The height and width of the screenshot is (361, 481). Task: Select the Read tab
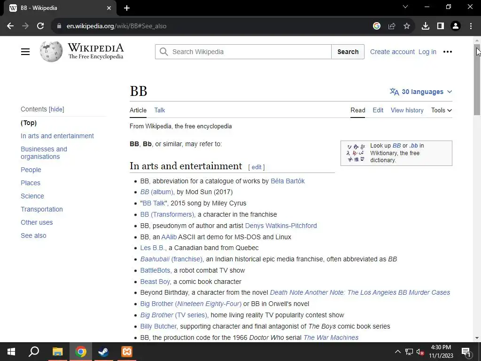click(357, 110)
